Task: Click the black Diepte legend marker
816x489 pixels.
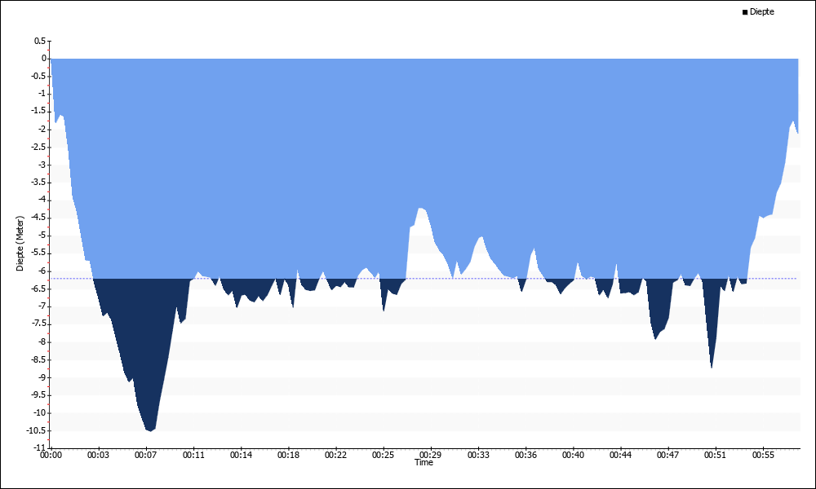Action: tap(745, 12)
